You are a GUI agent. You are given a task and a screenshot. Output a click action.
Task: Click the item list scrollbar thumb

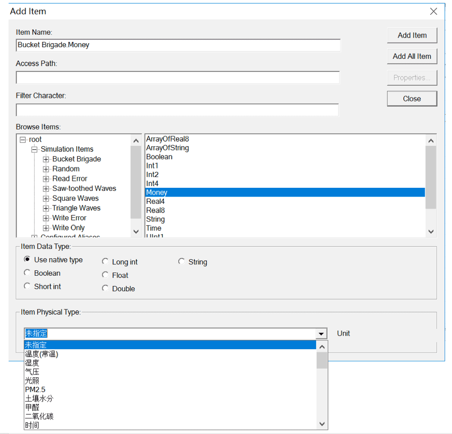point(431,177)
